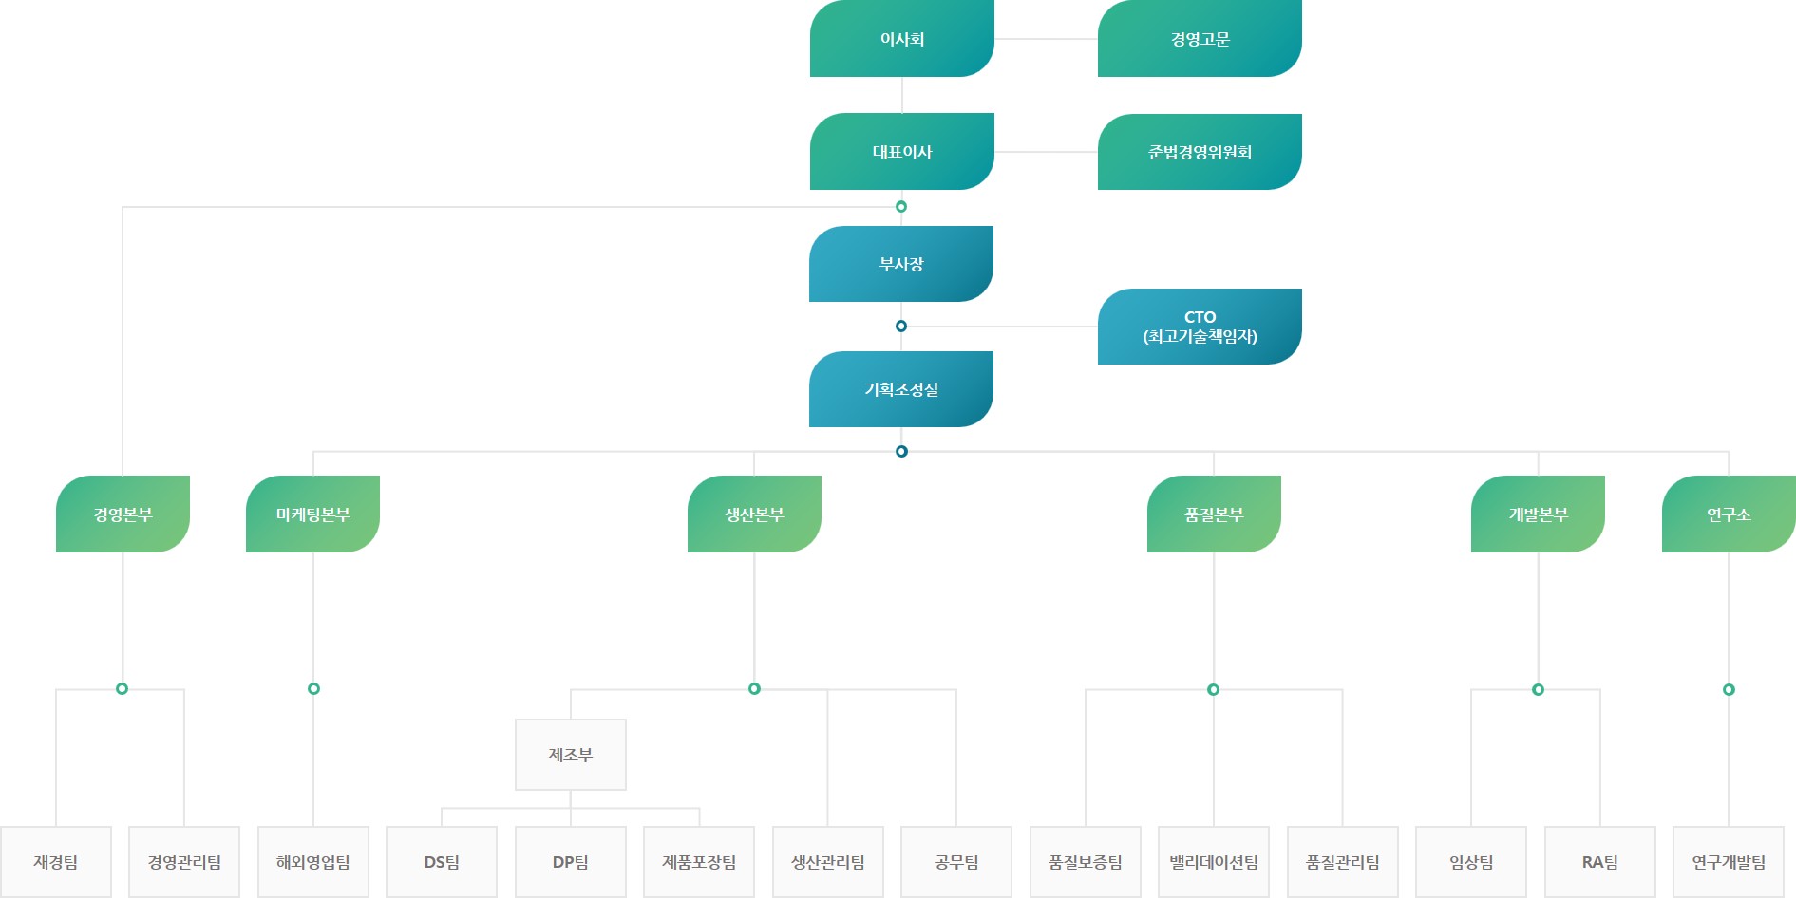The image size is (1796, 898).
Task: Open the 마케팅본부 division box
Action: 312,514
